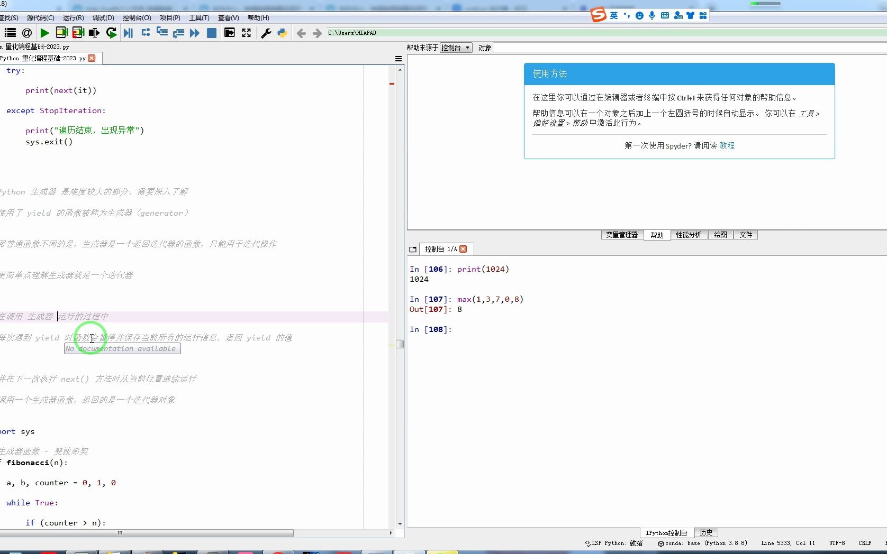Open the 调试(D) menu
Screen dimensions: 887x554
pos(103,18)
